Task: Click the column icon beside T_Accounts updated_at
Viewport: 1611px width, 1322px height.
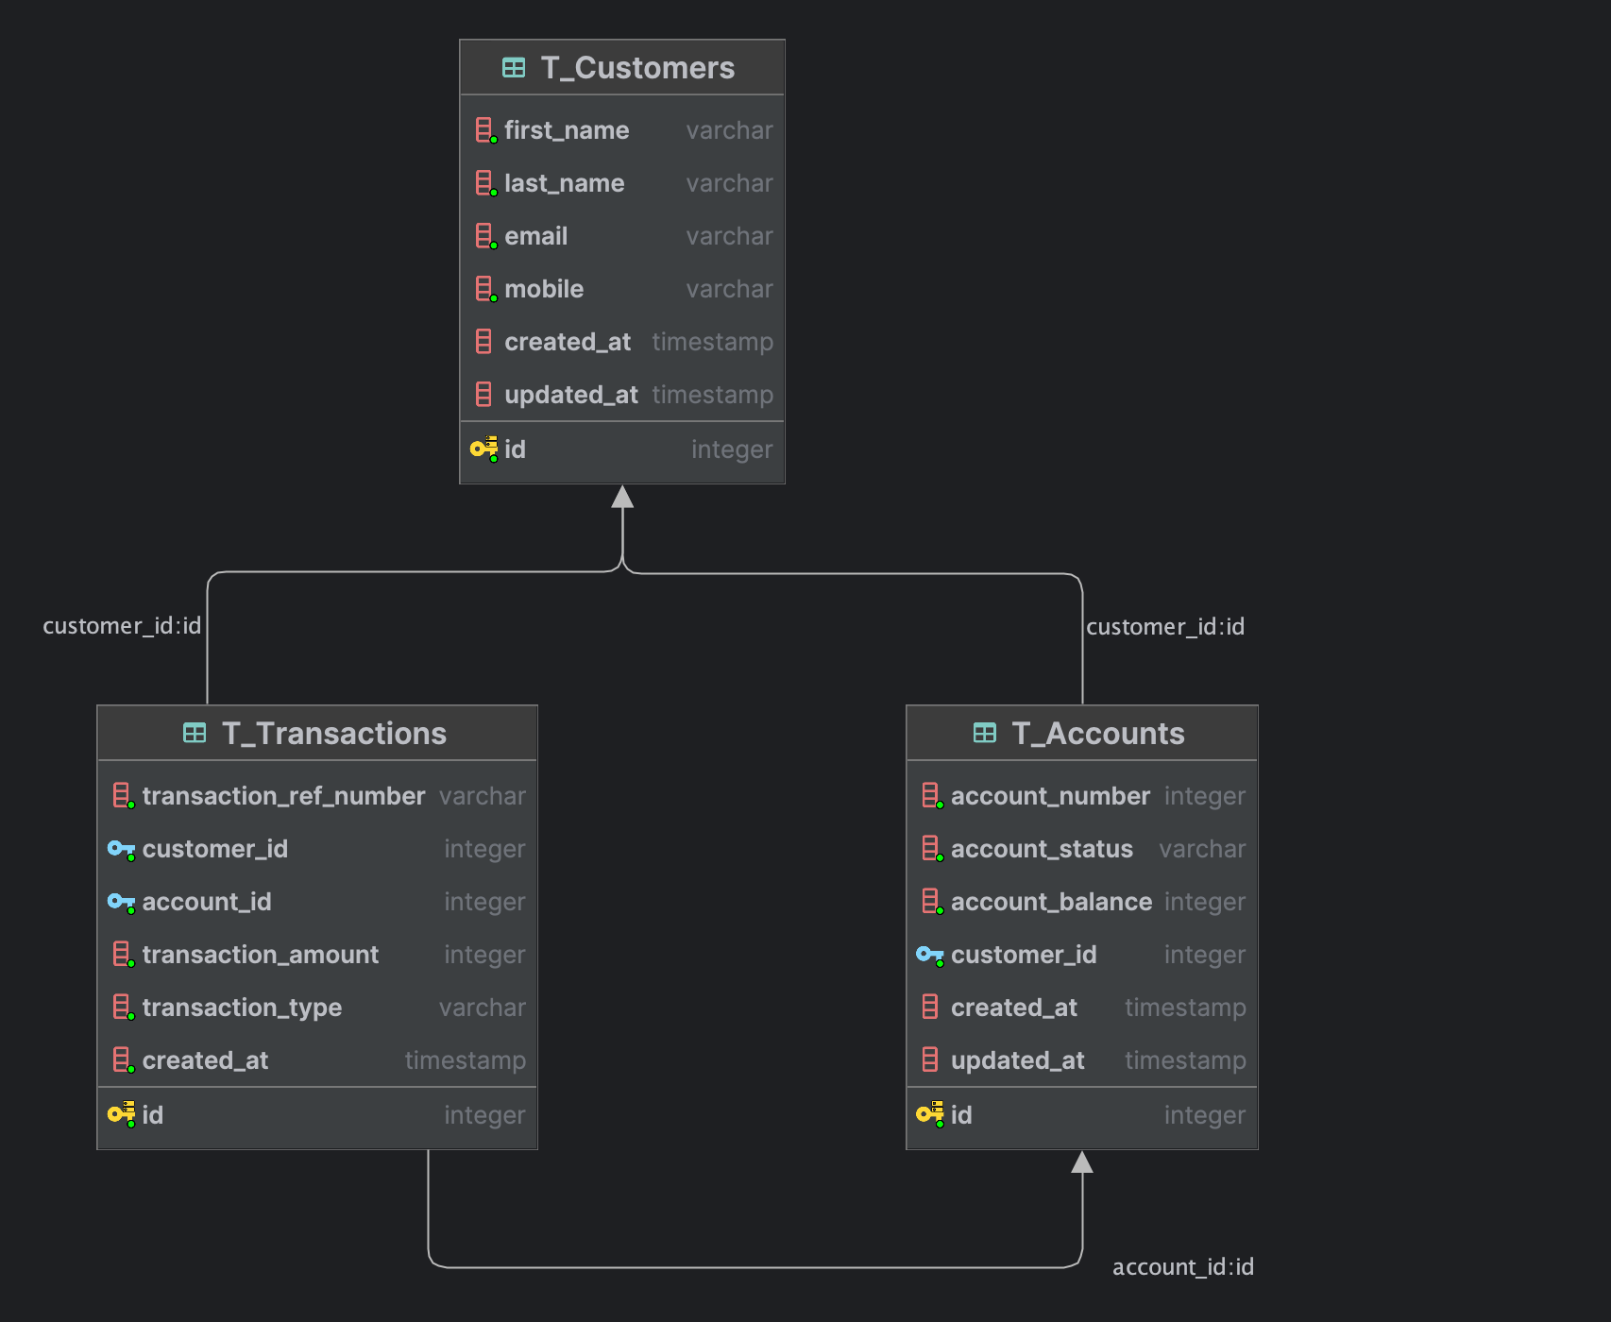Action: [930, 1060]
